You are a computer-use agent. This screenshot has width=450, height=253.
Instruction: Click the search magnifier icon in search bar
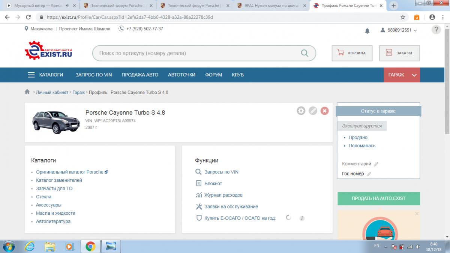click(x=305, y=53)
